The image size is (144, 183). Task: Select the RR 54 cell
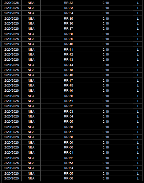click(68, 117)
